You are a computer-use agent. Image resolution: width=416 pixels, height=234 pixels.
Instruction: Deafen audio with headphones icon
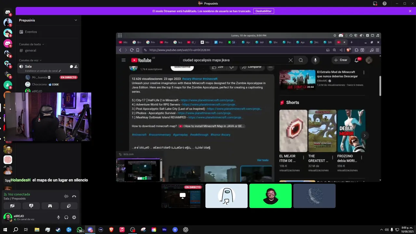(66, 217)
